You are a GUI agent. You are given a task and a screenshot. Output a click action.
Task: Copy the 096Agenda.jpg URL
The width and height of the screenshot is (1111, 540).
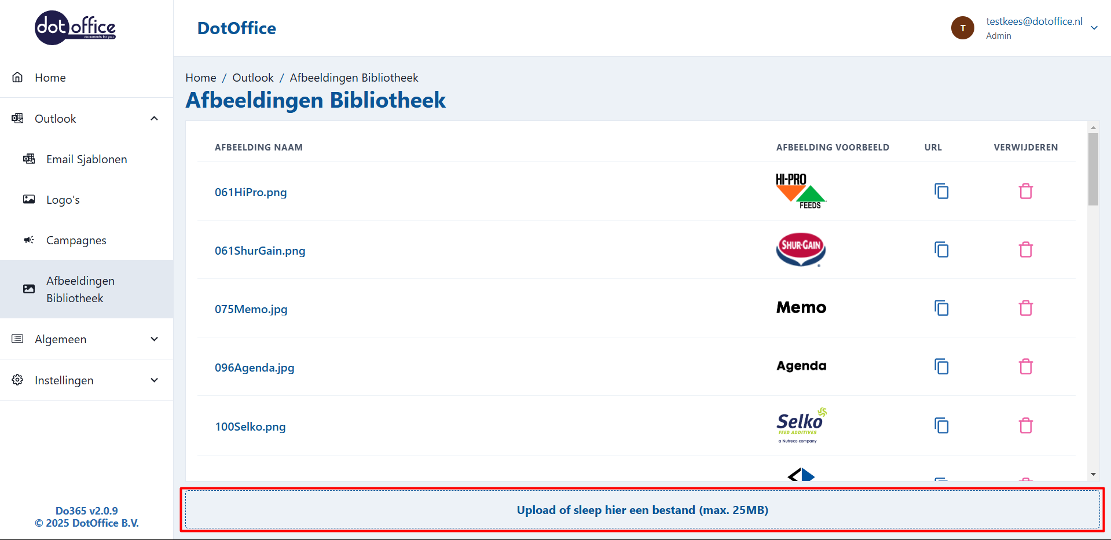[941, 366]
